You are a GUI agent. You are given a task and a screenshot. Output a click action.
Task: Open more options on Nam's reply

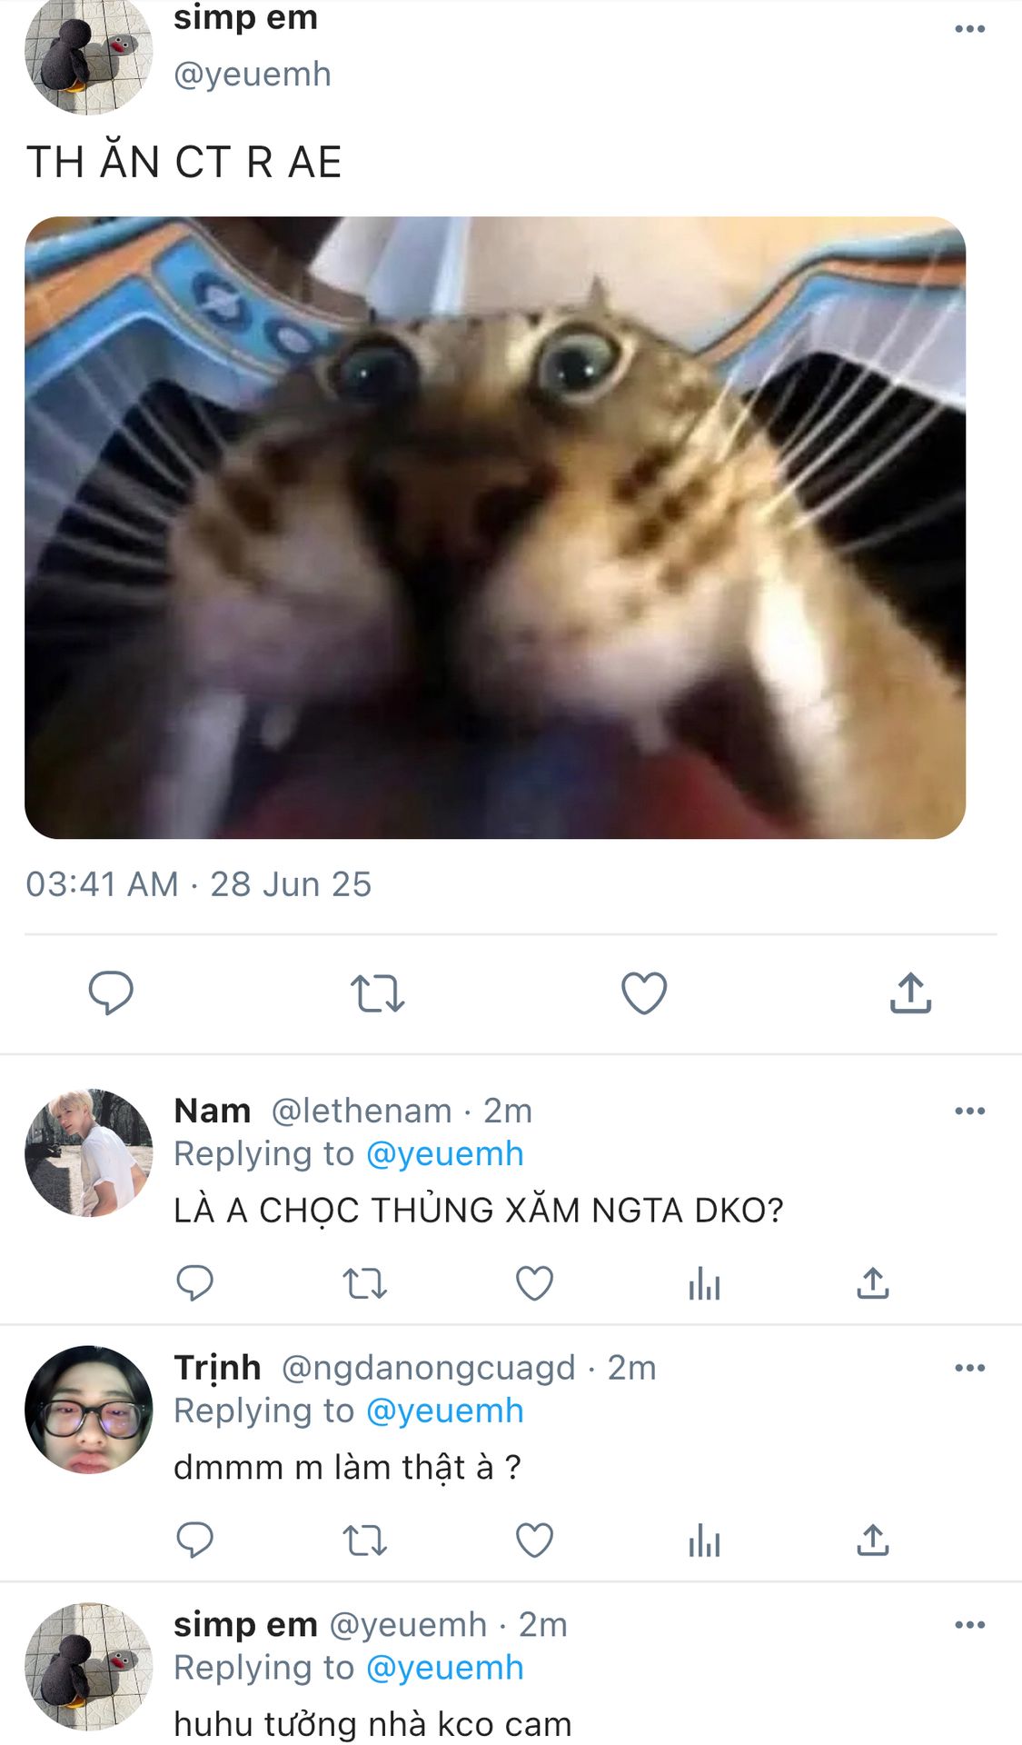[969, 1111]
